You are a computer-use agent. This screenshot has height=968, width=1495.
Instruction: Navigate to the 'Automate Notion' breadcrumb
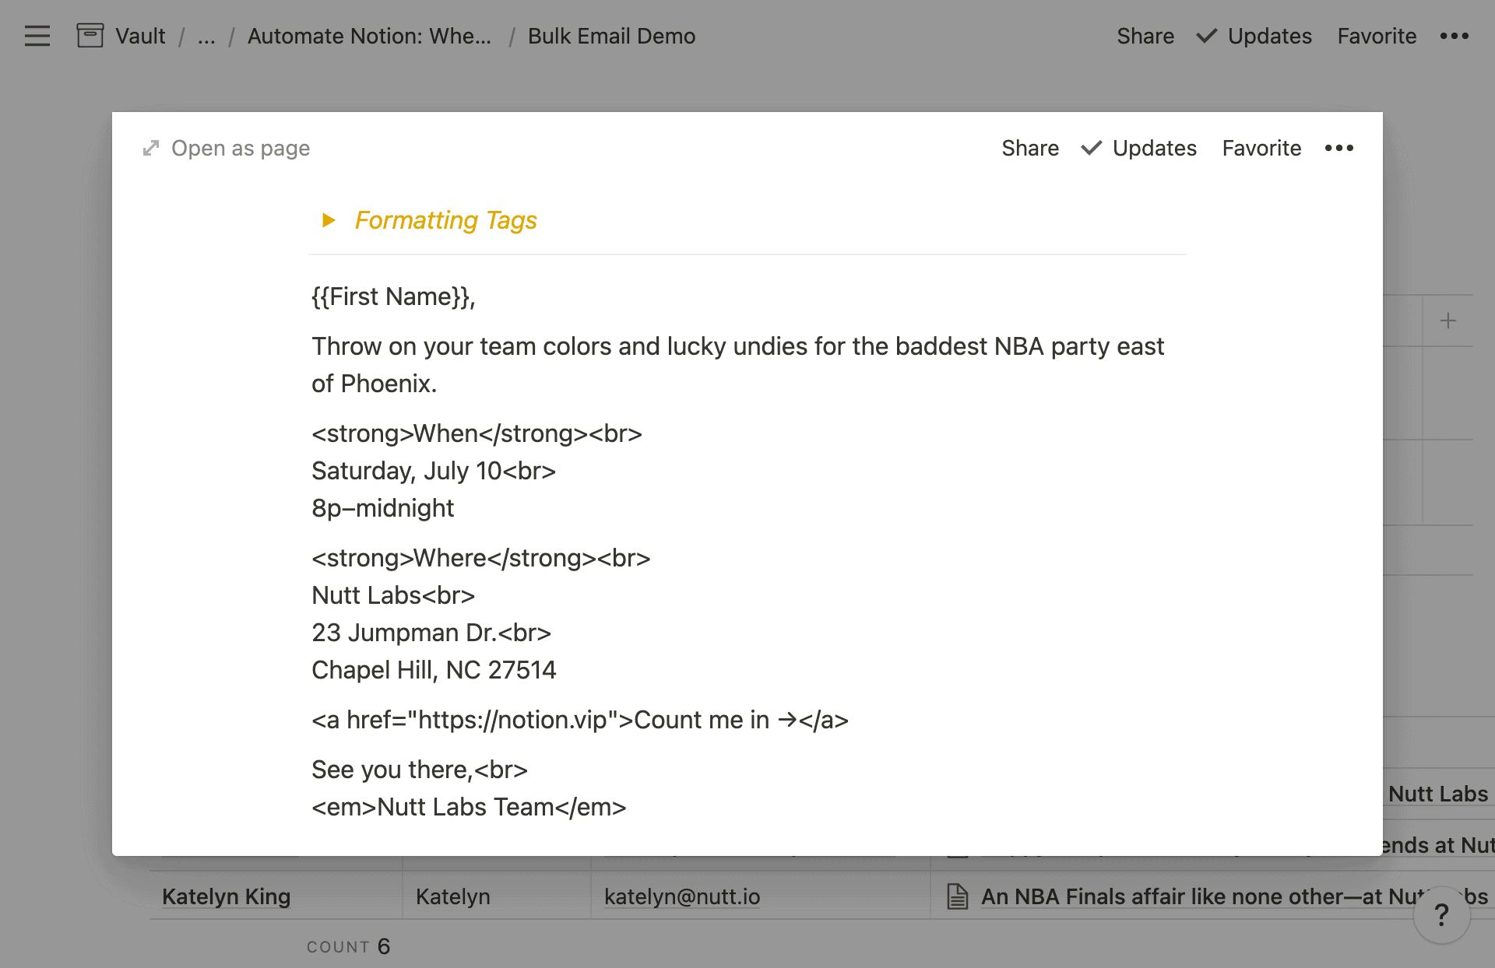(369, 36)
